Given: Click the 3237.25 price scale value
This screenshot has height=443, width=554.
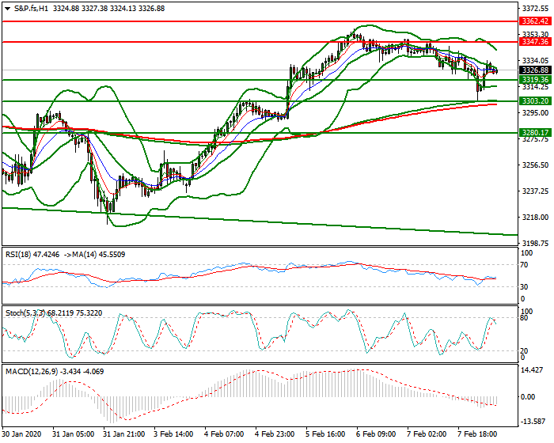Looking at the screenshot, I should (535, 191).
